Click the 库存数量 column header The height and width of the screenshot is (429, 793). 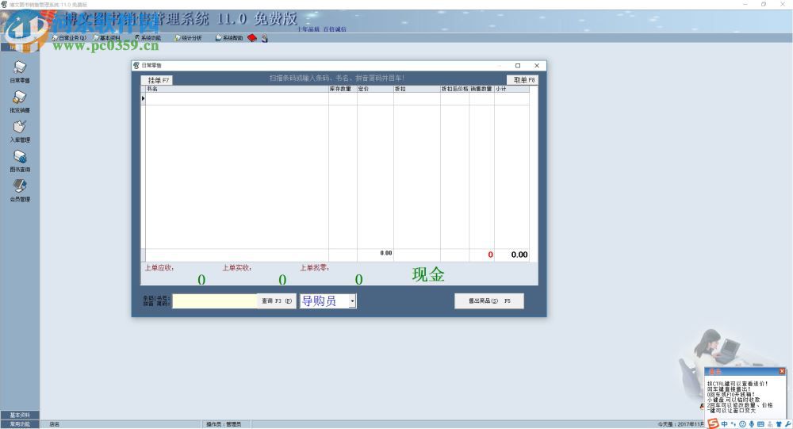pyautogui.click(x=343, y=89)
